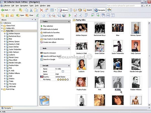Click Play selection task
The width and height of the screenshot is (151, 113).
48,26
